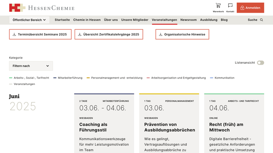
Task: Click the Anmelden login button
Action: point(250,8)
